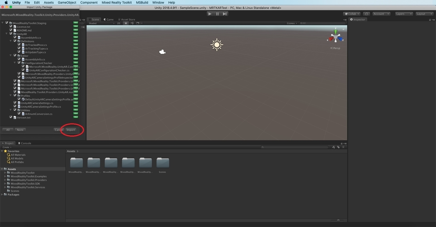The width and height of the screenshot is (436, 227).
Task: Click the red X axis cone
Action: tap(331, 38)
